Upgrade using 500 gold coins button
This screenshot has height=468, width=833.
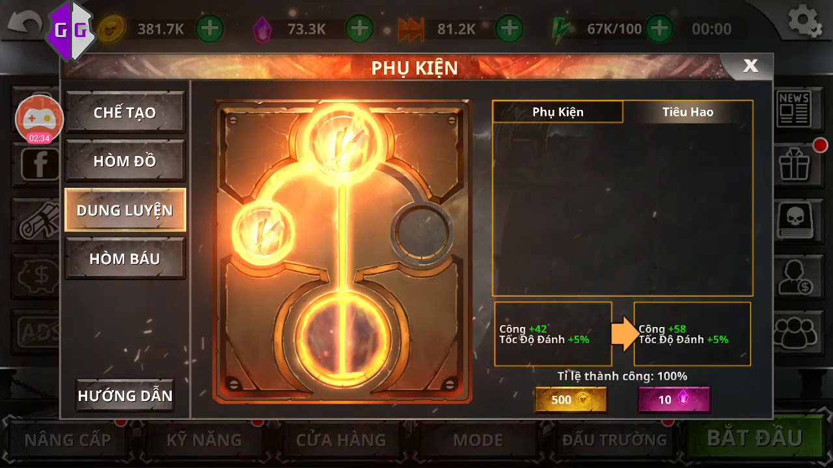point(571,400)
